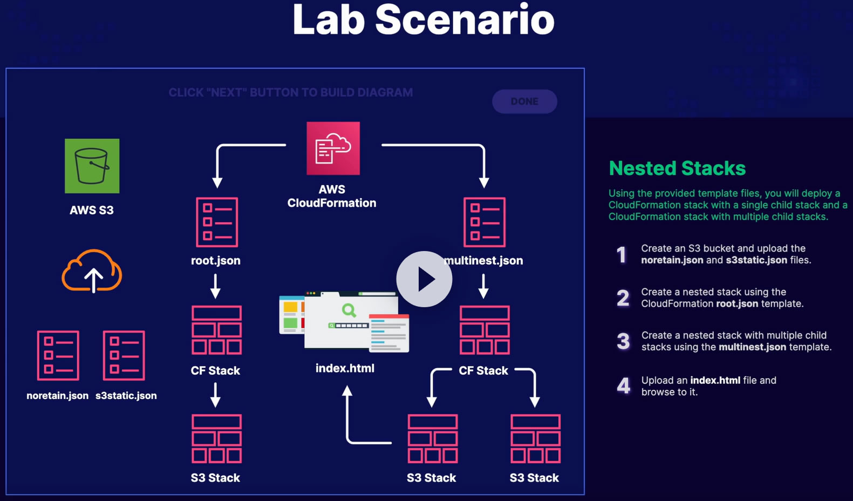The width and height of the screenshot is (853, 501).
Task: Click the "CF Stack" label below root.json
Action: [215, 371]
